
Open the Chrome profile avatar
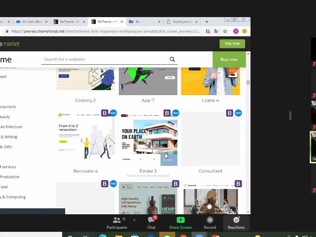coord(236,31)
